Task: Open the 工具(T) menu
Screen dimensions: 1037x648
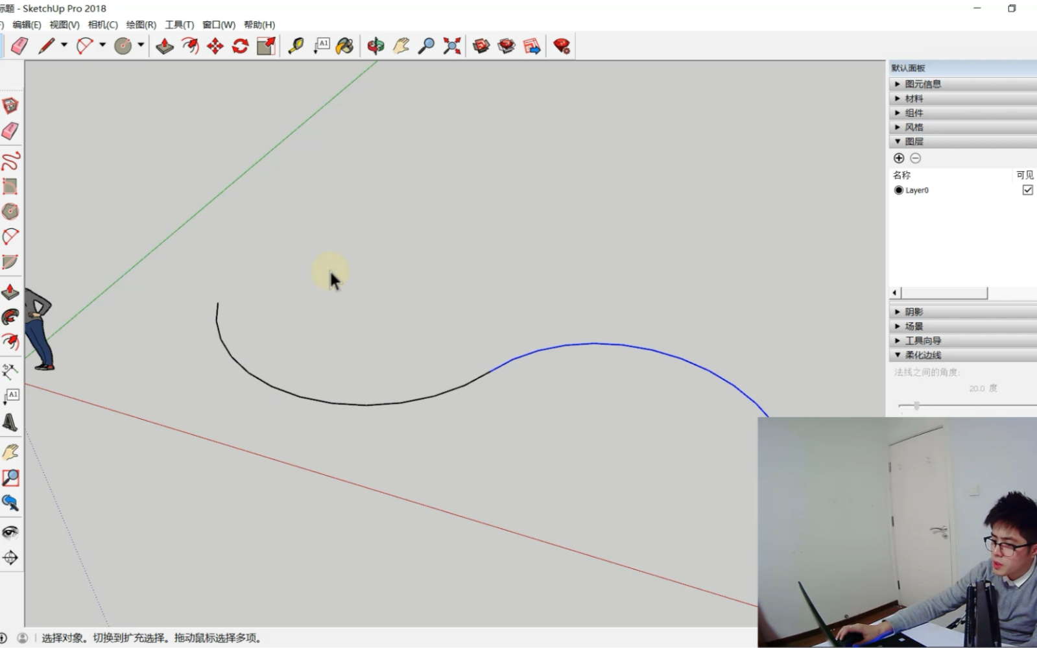Action: click(179, 25)
